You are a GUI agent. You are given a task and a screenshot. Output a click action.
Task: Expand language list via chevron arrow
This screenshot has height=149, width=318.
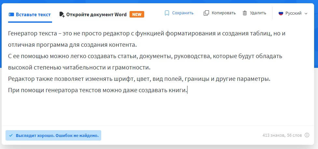306,13
